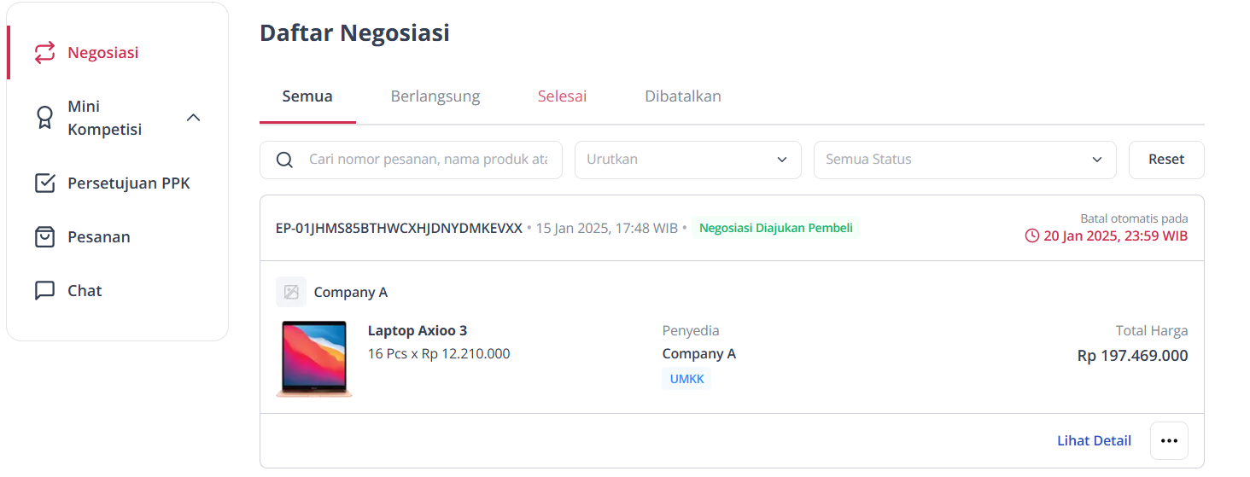Select the Dibatalkan tab
1250x477 pixels.
[683, 96]
